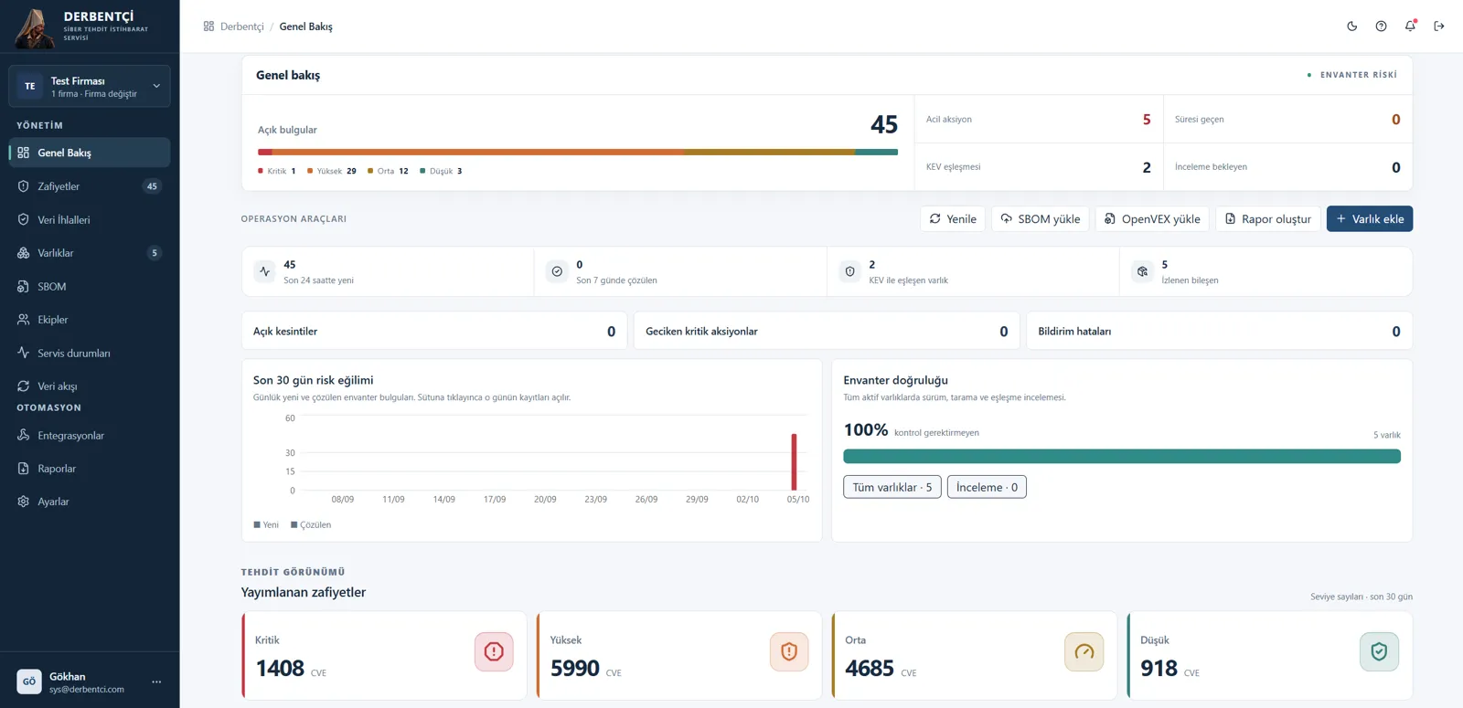Click the TE company avatar badge
The width and height of the screenshot is (1463, 708).
click(x=30, y=86)
